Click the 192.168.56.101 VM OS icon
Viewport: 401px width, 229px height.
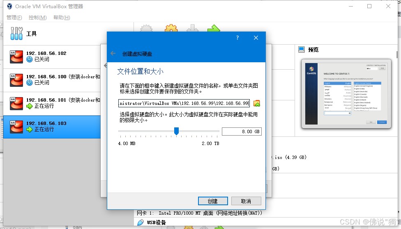pos(16,103)
